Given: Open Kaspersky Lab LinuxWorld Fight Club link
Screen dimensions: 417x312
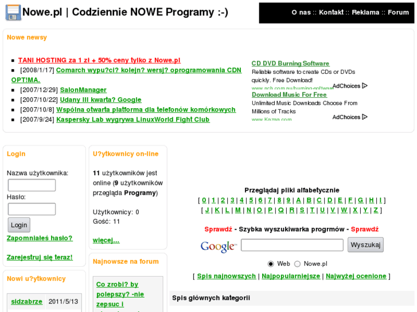Looking at the screenshot, I should pyautogui.click(x=133, y=120).
